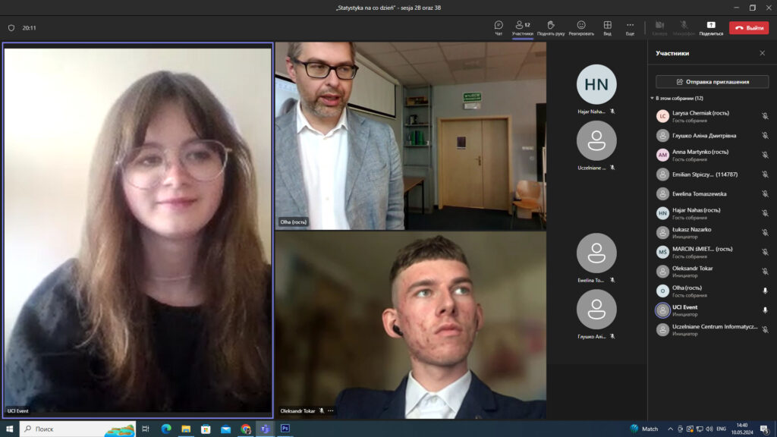
Task: Click the shield security icon near timer
Action: point(11,28)
